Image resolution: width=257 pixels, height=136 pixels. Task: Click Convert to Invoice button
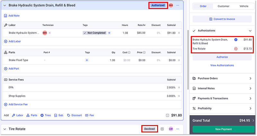(x=222, y=19)
